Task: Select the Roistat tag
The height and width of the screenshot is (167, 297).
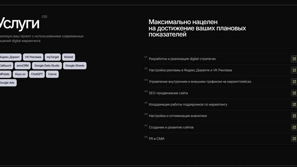Action: [x=68, y=57]
